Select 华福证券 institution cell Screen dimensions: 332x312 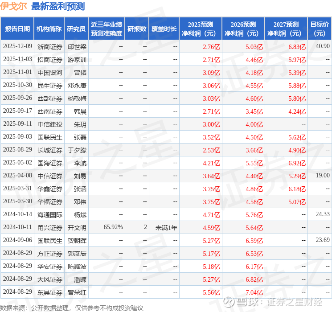(x=50, y=201)
